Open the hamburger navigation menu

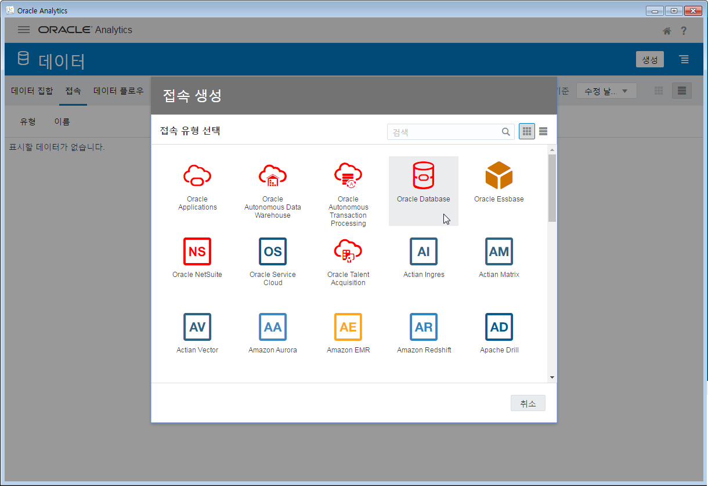24,30
